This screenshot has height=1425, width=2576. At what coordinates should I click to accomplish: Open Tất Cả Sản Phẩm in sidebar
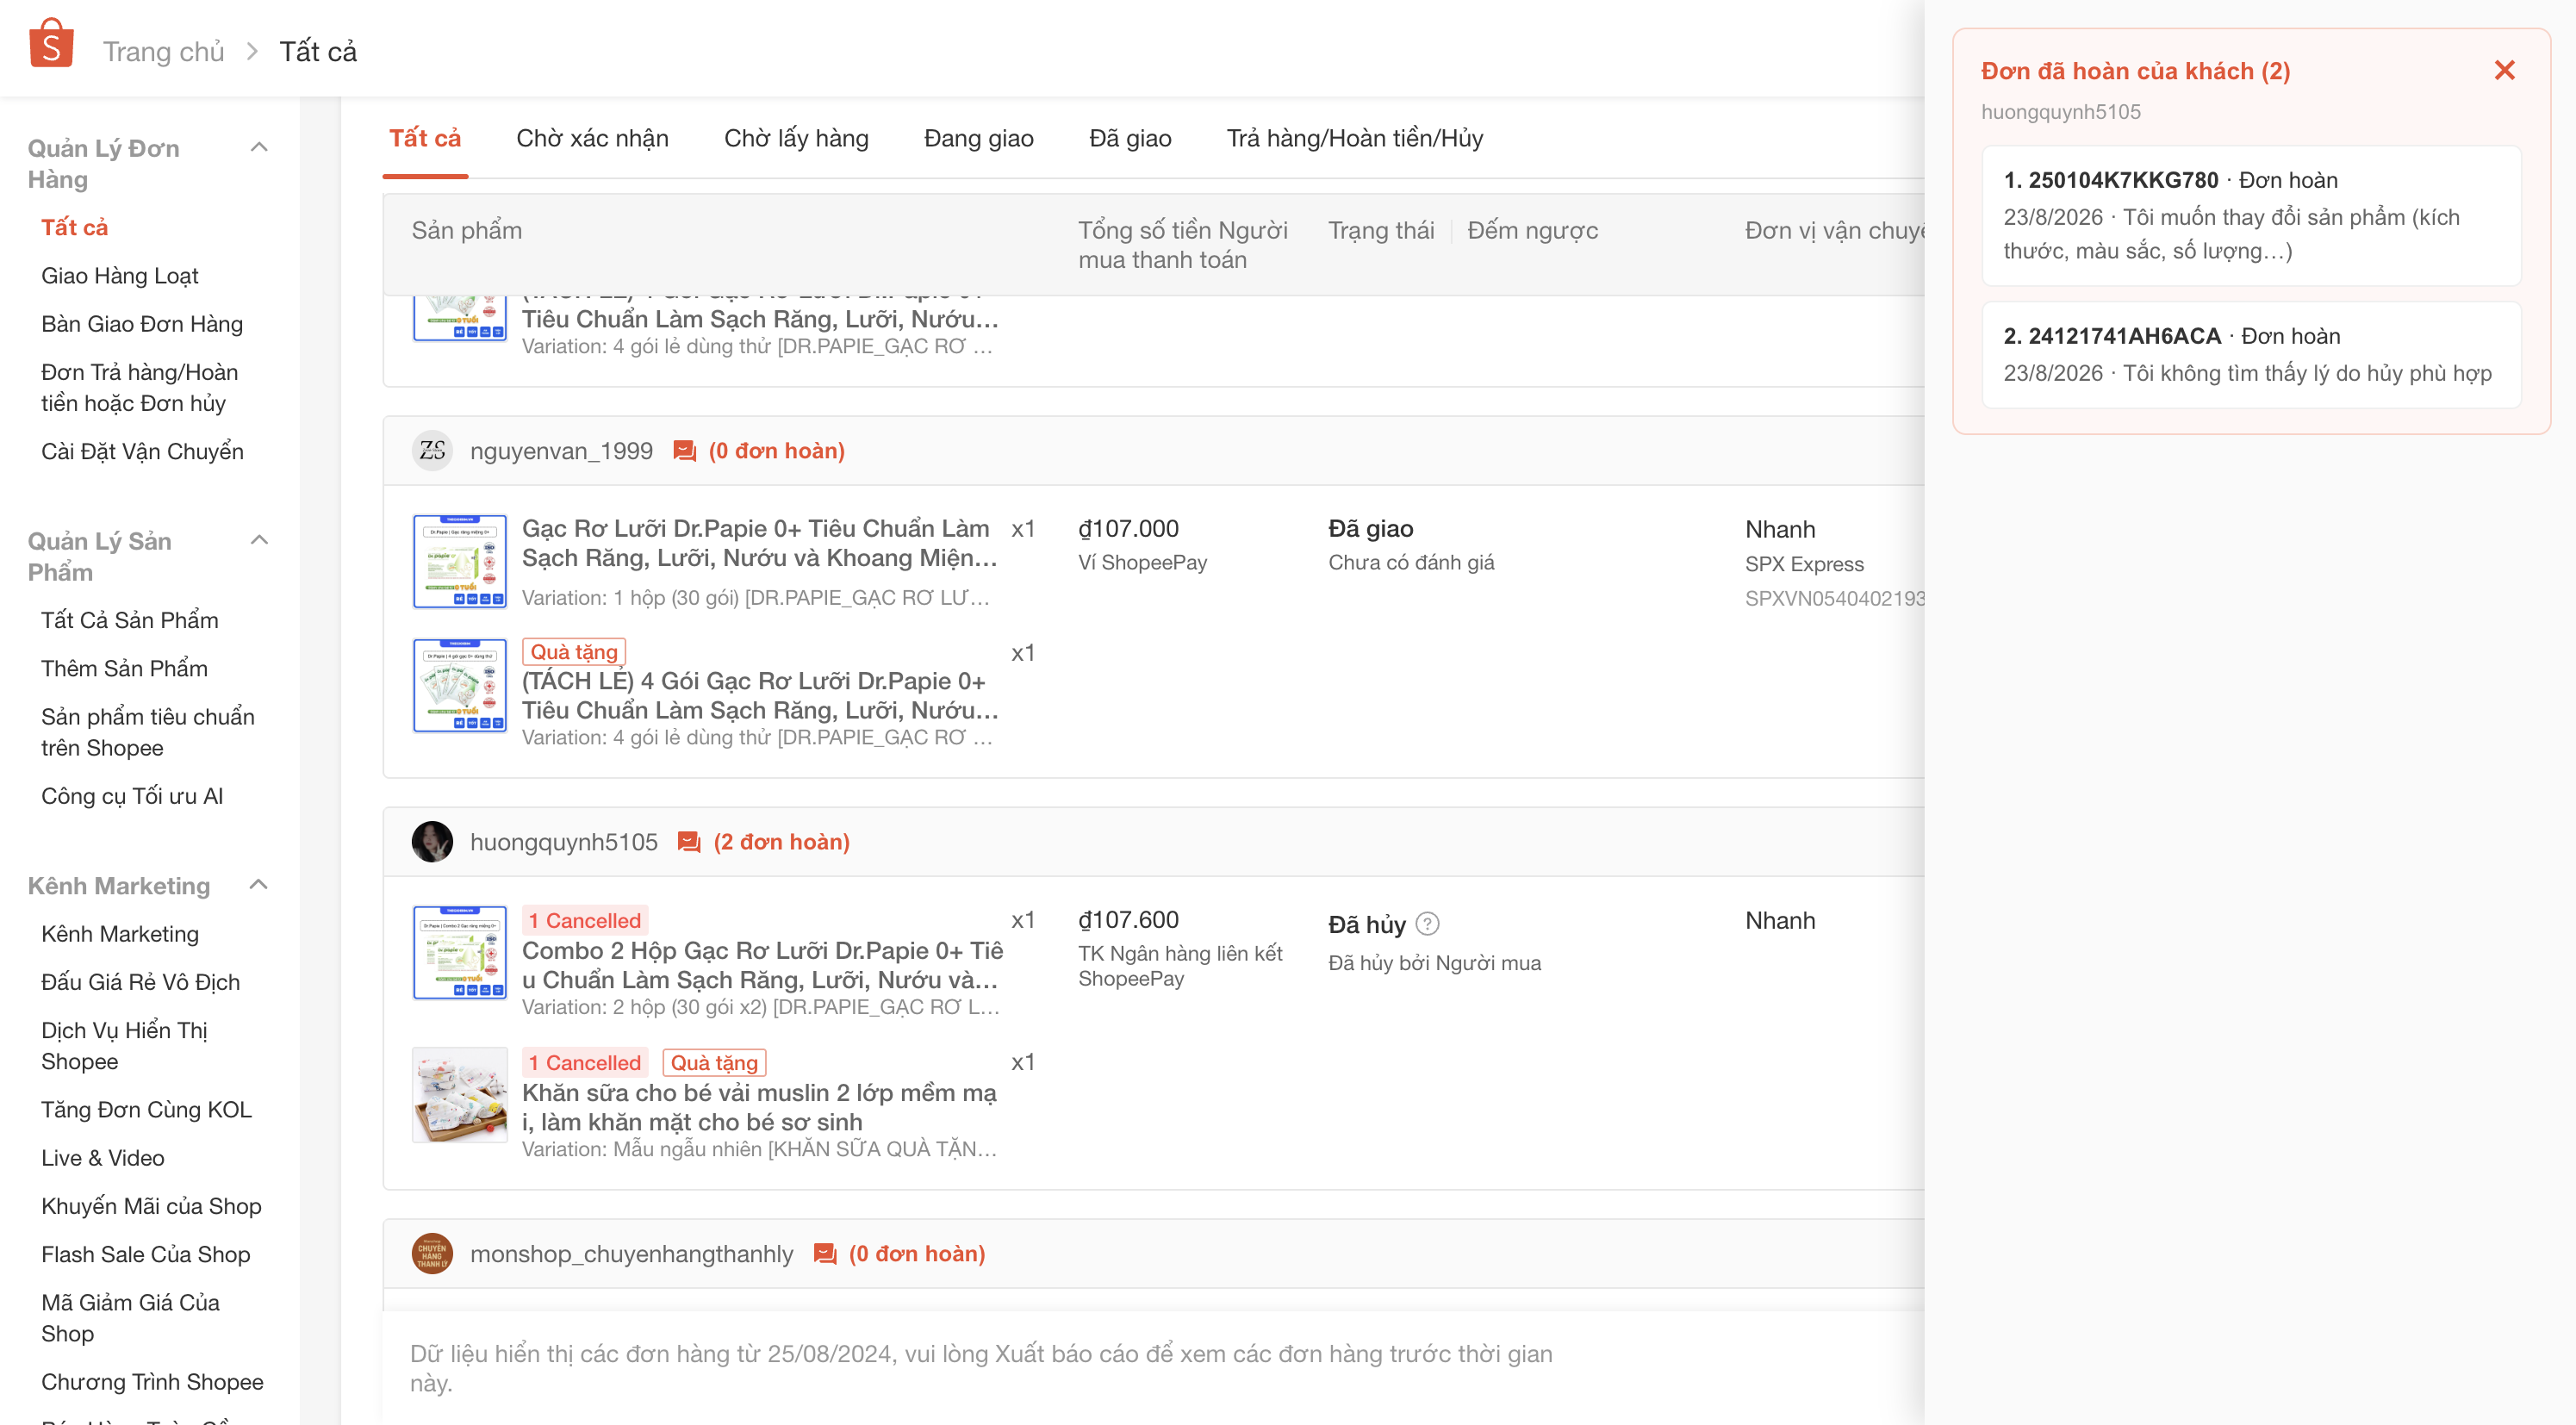(130, 621)
